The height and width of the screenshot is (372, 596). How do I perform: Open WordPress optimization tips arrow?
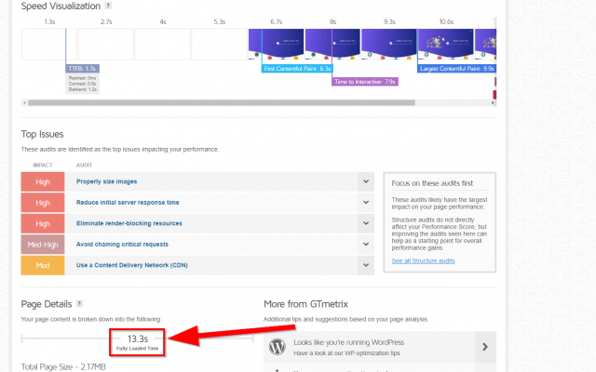485,347
